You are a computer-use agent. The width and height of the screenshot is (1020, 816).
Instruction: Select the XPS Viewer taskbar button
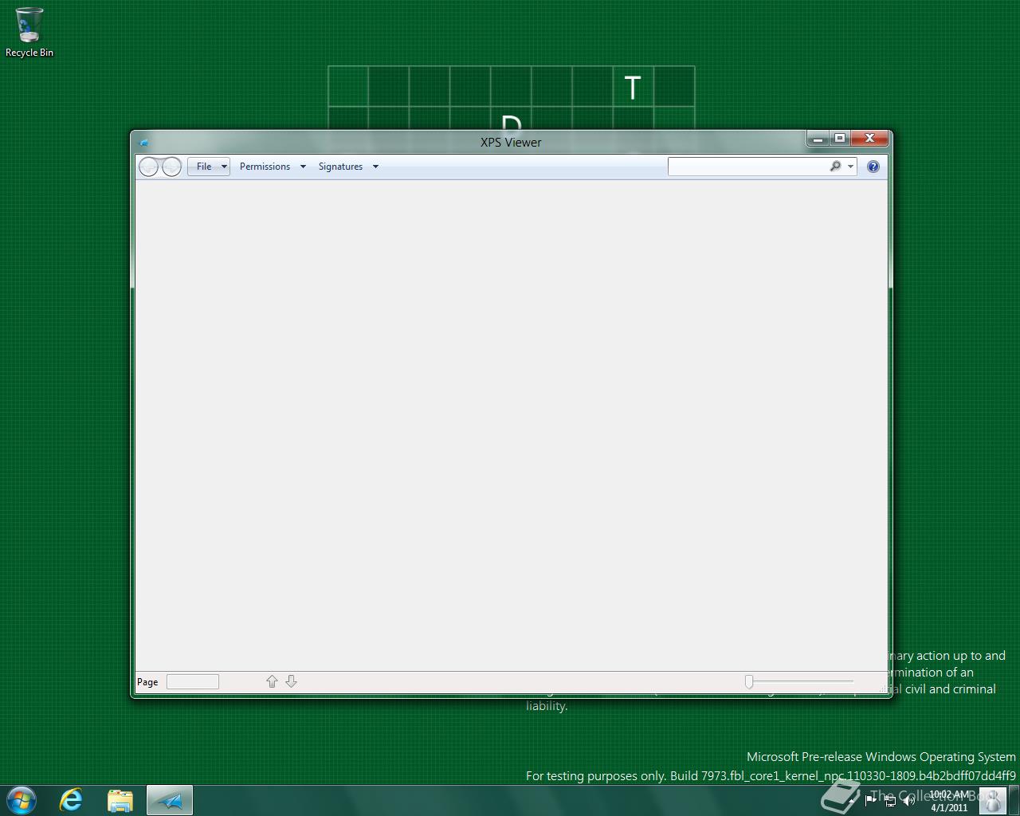(170, 800)
